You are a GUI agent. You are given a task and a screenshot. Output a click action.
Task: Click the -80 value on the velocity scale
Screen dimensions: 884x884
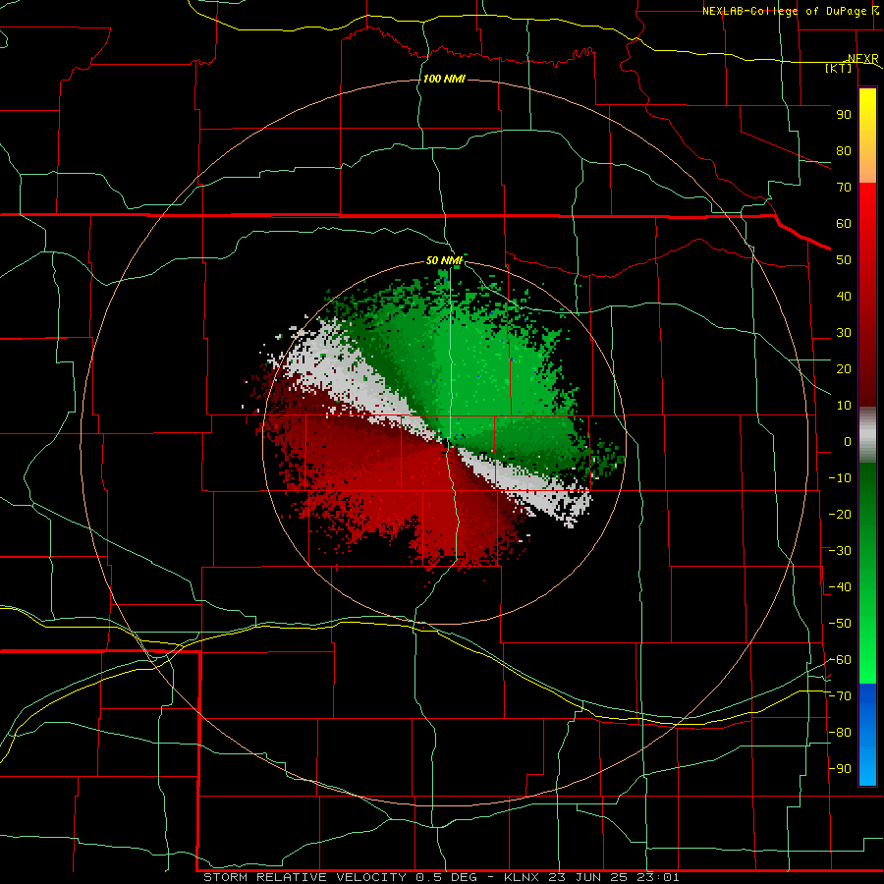point(840,733)
